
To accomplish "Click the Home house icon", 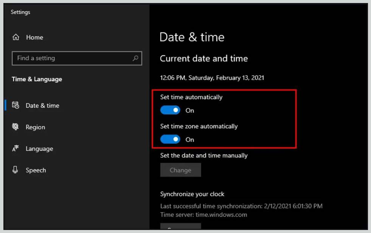I will coord(17,37).
